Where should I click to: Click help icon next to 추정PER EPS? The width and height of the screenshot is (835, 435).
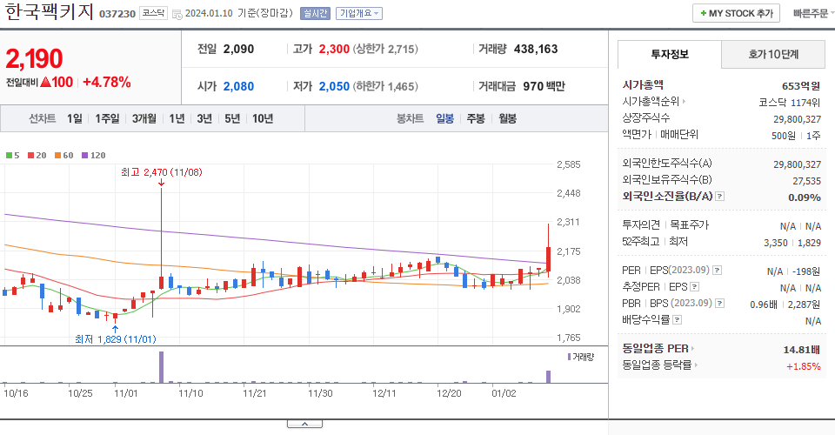(x=694, y=287)
